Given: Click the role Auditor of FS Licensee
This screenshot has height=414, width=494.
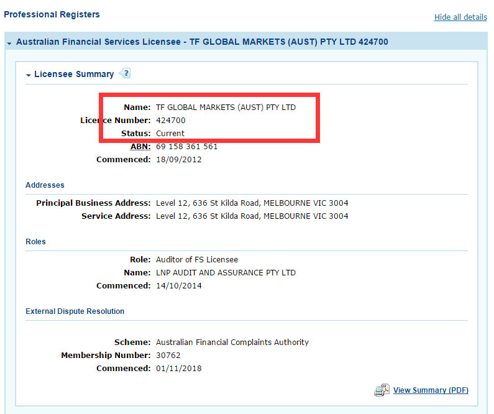Looking at the screenshot, I should [x=197, y=260].
